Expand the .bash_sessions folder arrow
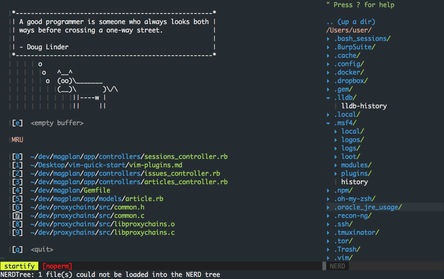The height and width of the screenshot is (279, 444). (x=328, y=39)
